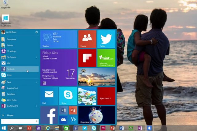This screenshot has width=197, height=131.
Task: Open File Explorer from the taskbar
Action: click(x=57, y=128)
